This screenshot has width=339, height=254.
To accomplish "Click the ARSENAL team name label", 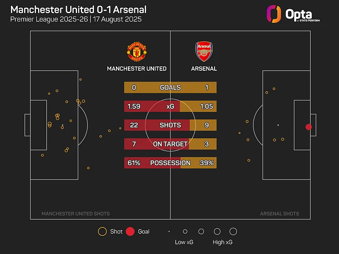I will click(204, 69).
